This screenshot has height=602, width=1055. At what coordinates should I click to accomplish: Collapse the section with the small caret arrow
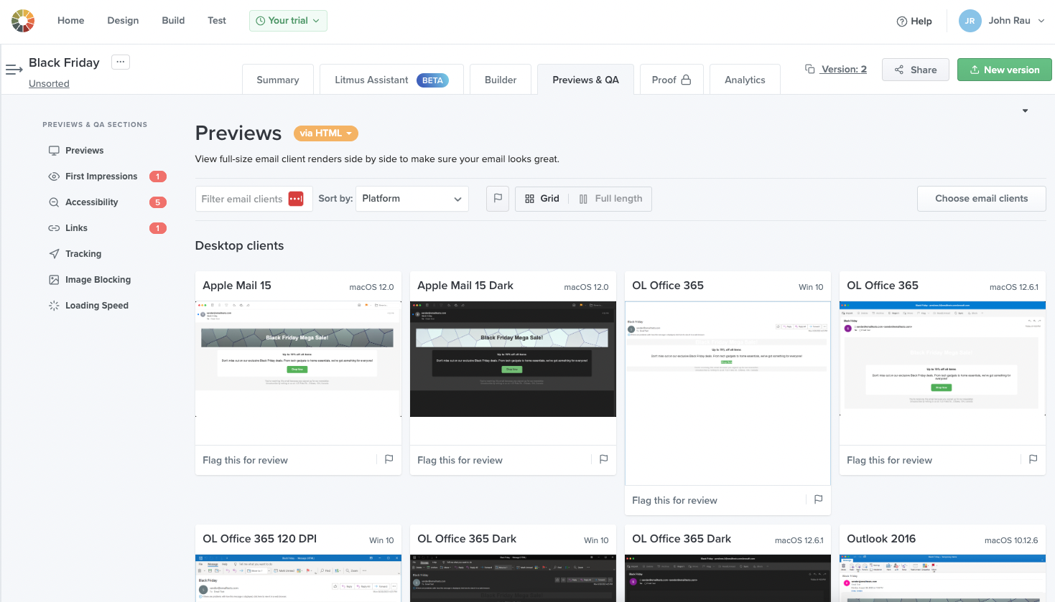coord(1025,110)
